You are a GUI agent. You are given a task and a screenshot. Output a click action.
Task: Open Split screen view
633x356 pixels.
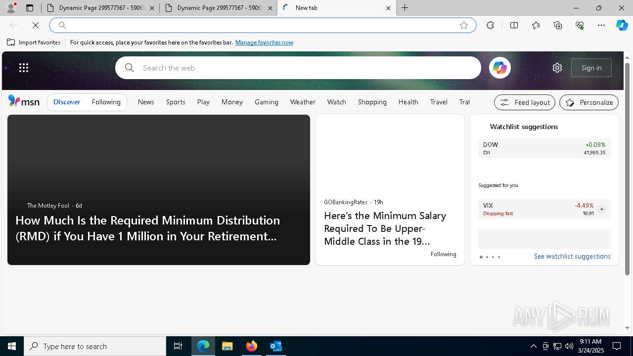pyautogui.click(x=514, y=25)
